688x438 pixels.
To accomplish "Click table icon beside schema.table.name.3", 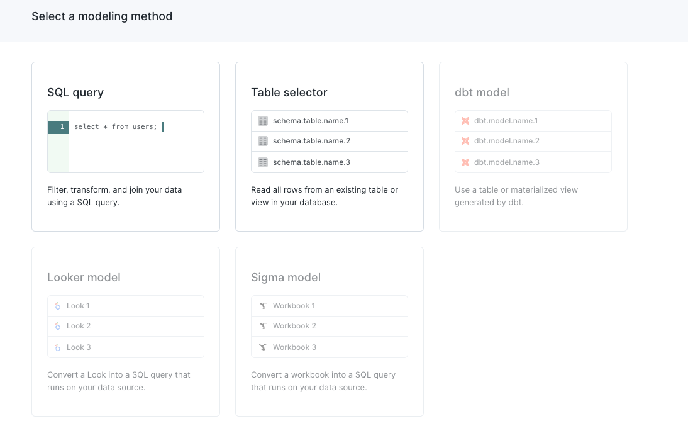I will 263,162.
